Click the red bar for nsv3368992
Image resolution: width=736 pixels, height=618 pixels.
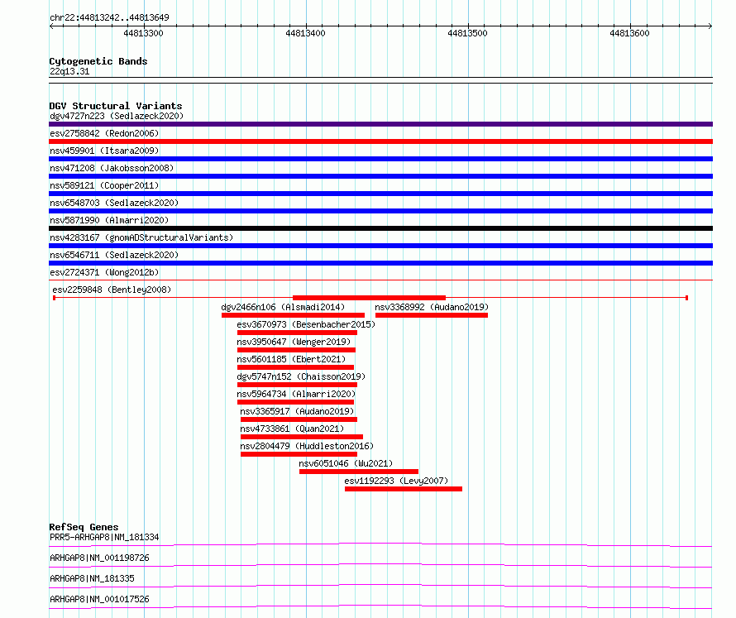pos(432,315)
